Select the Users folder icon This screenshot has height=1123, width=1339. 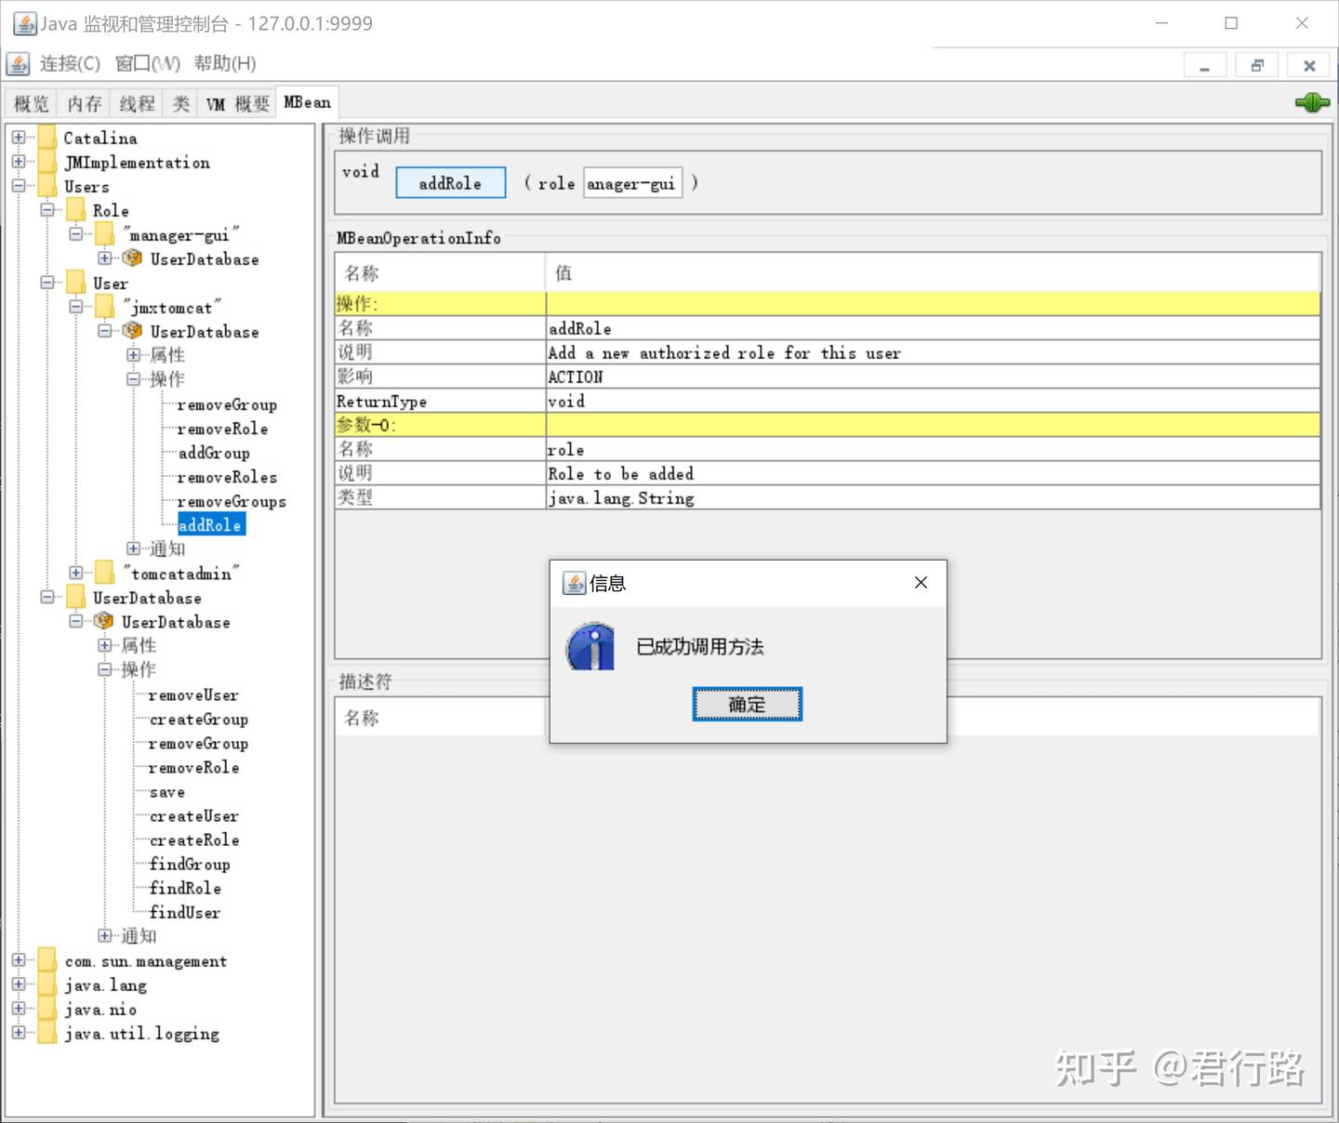click(x=46, y=186)
